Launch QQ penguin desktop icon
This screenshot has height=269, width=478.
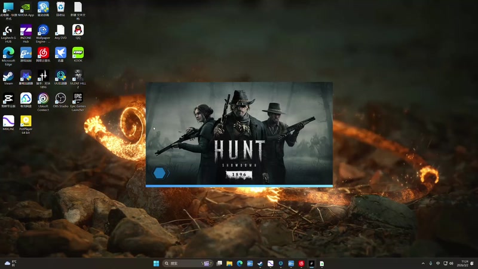(78, 32)
